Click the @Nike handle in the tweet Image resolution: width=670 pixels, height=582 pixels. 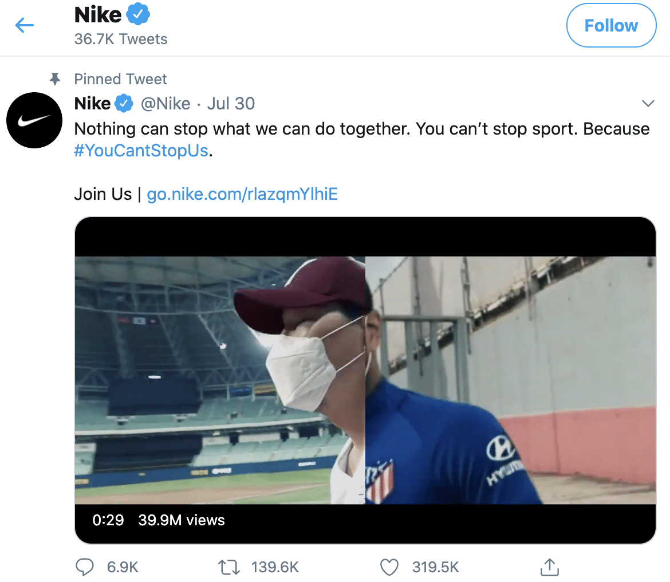point(165,104)
